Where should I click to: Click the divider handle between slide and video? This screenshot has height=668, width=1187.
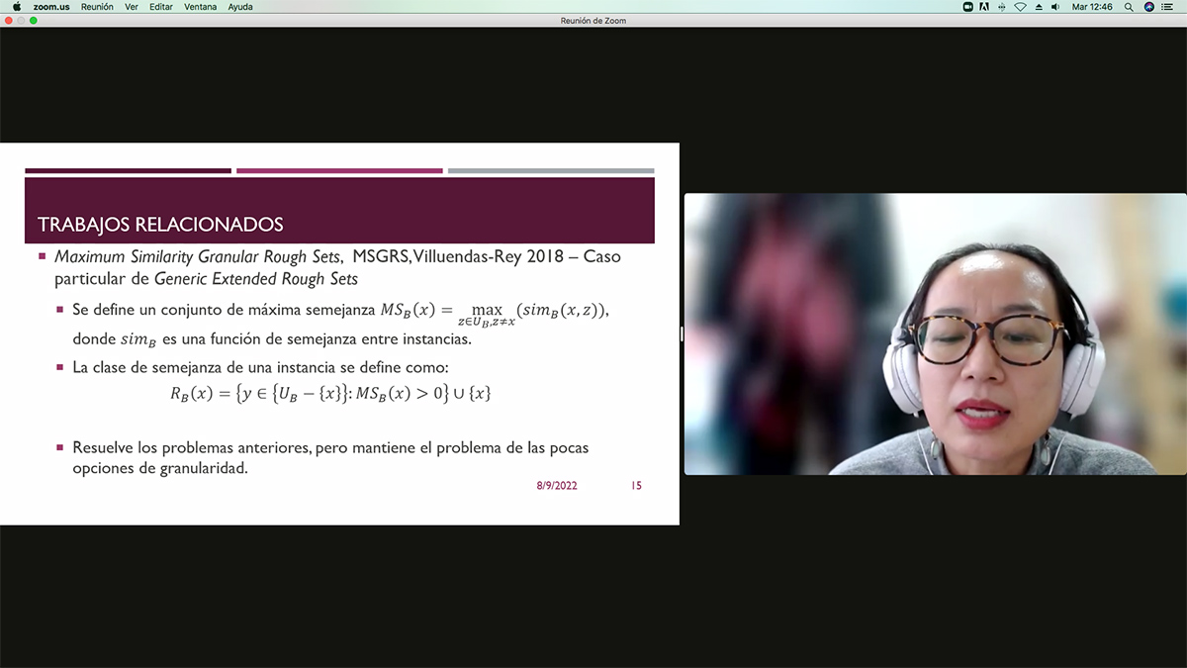click(x=682, y=334)
